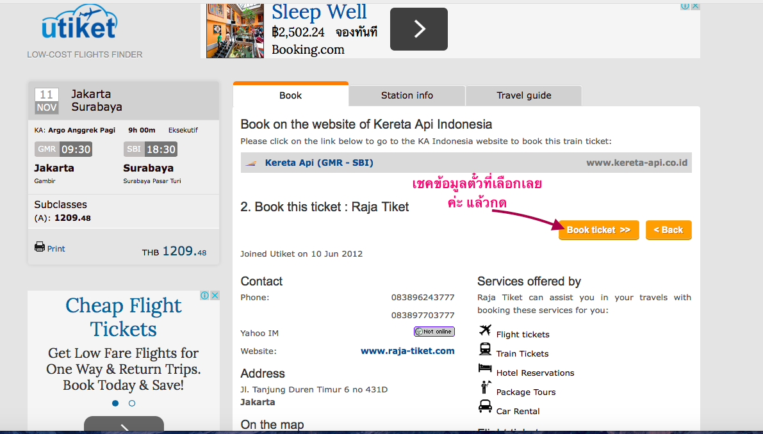Click the Hotel Reservations service label
The width and height of the screenshot is (763, 434).
pos(536,373)
